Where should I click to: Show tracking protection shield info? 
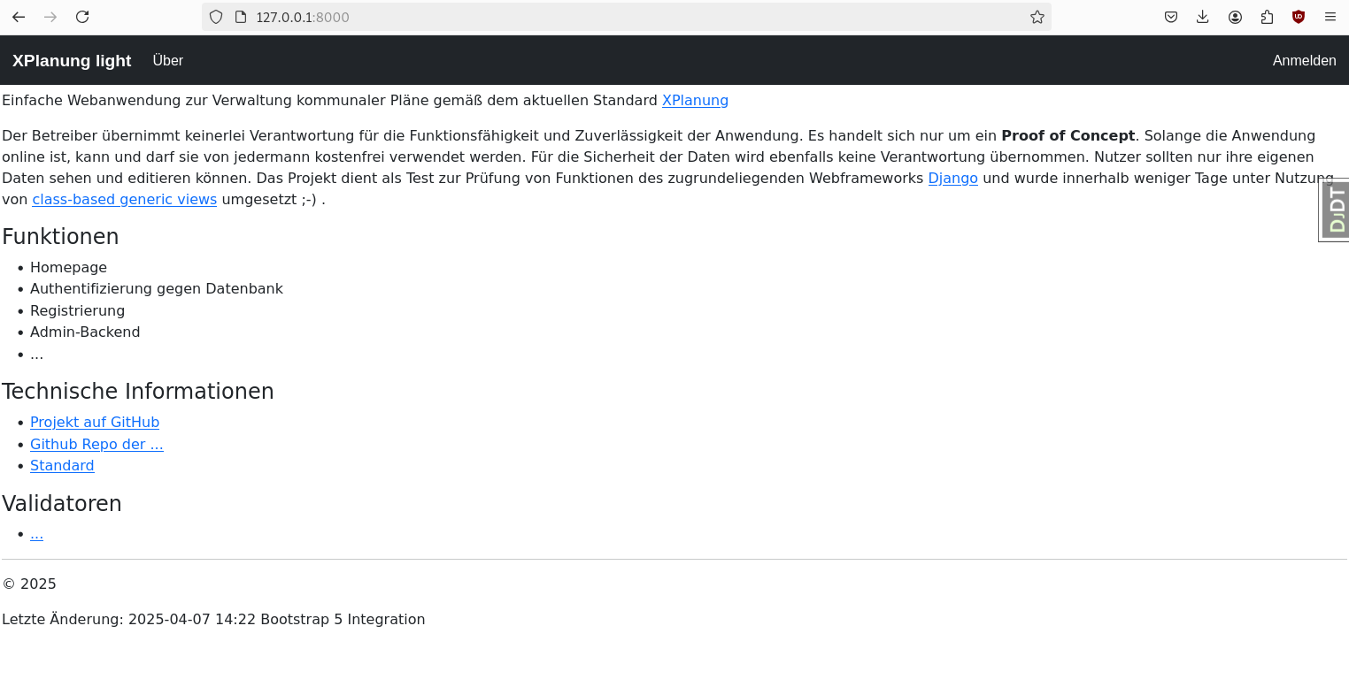tap(216, 17)
